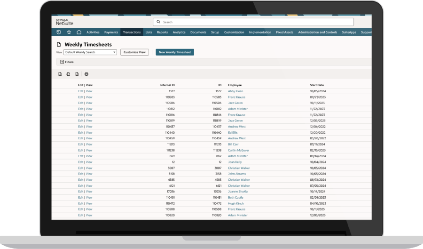Open the Transactions menu

click(x=131, y=32)
